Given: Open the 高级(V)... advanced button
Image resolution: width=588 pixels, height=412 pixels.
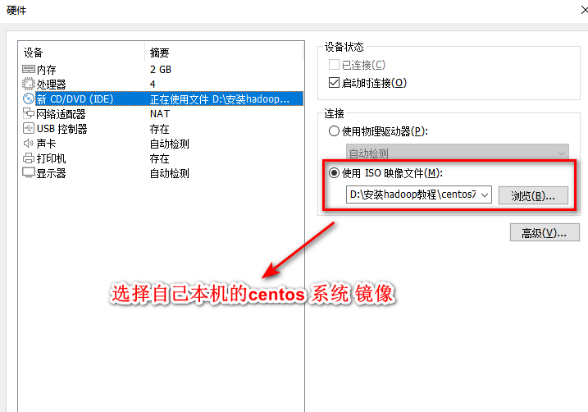Looking at the screenshot, I should tap(544, 232).
